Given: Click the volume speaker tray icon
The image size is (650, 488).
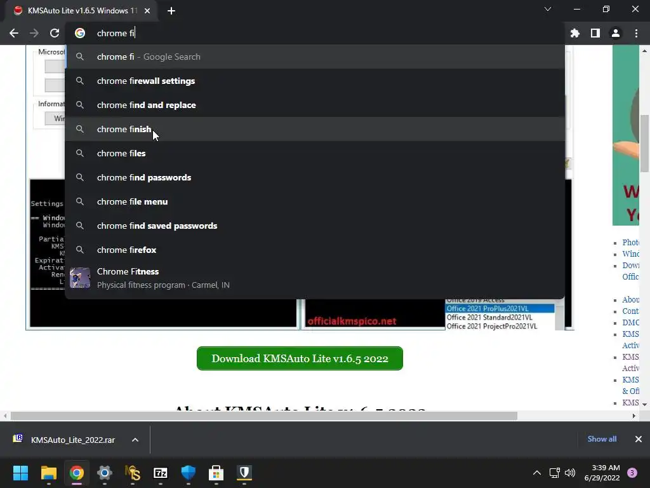Looking at the screenshot, I should [570, 473].
